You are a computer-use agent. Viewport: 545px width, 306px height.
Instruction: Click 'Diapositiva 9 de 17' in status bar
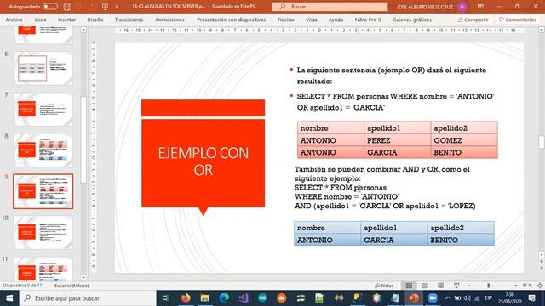tap(22, 286)
